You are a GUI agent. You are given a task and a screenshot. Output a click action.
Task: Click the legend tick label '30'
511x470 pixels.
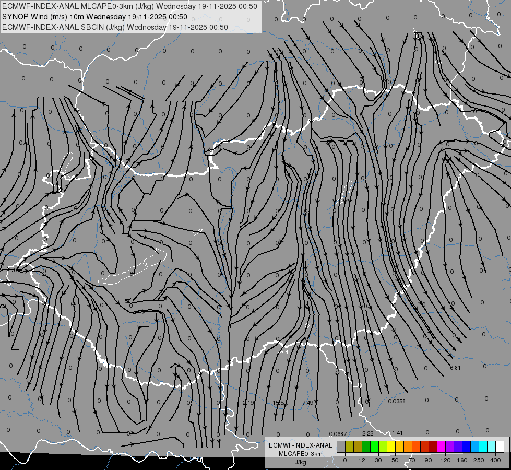pyautogui.click(x=378, y=460)
